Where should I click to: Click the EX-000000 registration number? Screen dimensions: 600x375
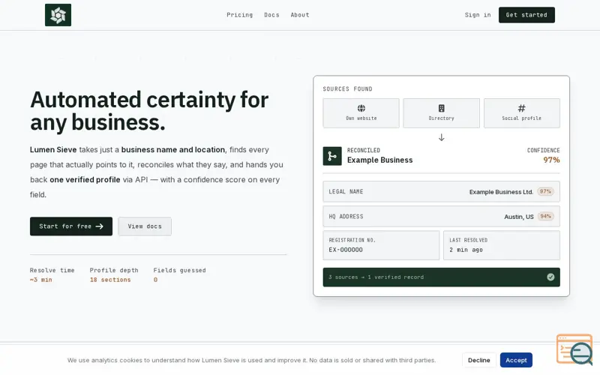(346, 250)
